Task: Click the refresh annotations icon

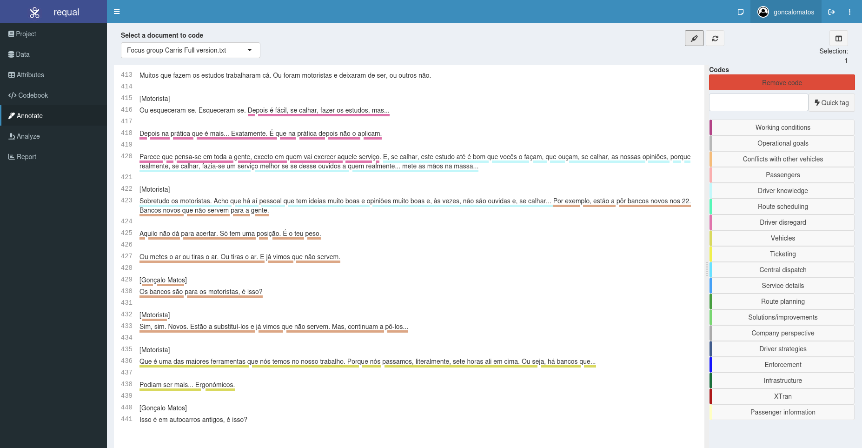Action: tap(715, 38)
